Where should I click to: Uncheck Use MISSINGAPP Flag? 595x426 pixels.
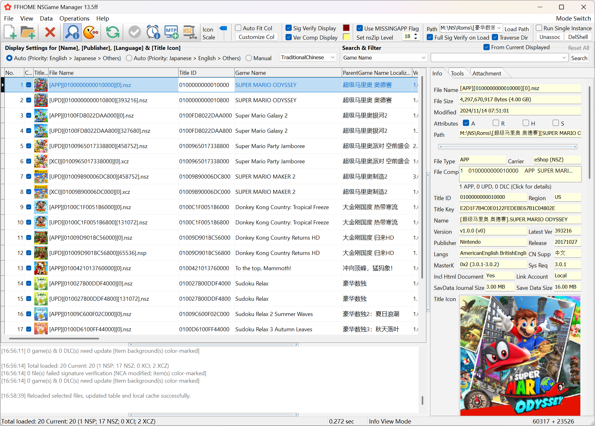click(x=360, y=28)
